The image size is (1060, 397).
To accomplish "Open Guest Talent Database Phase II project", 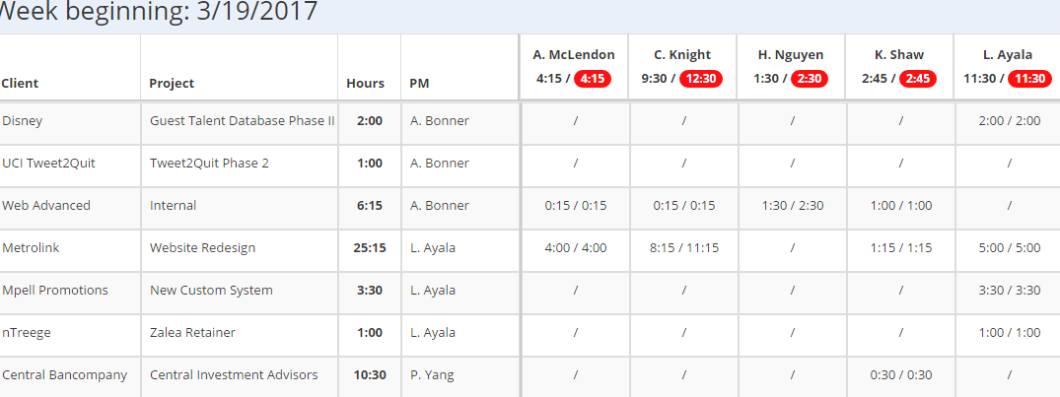I will coord(243,121).
